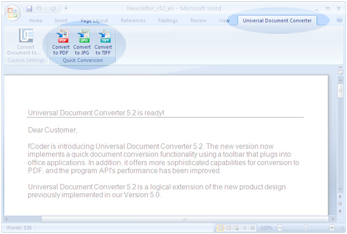Maximize the Word window

[327, 9]
